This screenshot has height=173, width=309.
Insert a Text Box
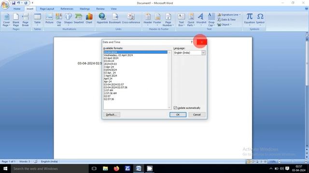point(182,20)
